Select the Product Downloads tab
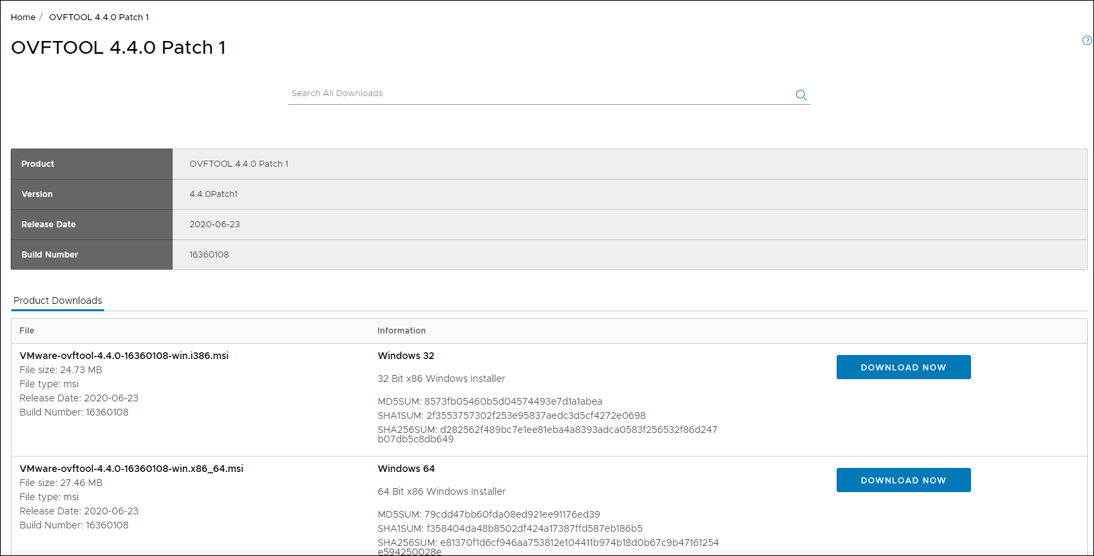This screenshot has height=556, width=1094. (x=58, y=301)
